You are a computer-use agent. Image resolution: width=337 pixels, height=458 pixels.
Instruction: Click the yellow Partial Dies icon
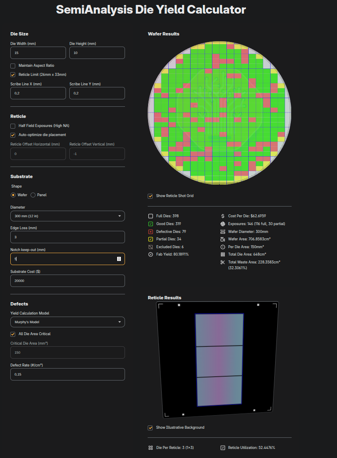click(151, 239)
